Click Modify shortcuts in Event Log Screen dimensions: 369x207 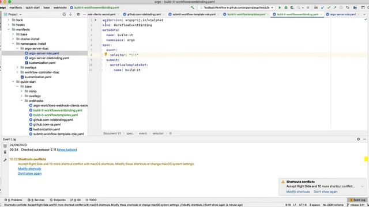click(x=29, y=168)
